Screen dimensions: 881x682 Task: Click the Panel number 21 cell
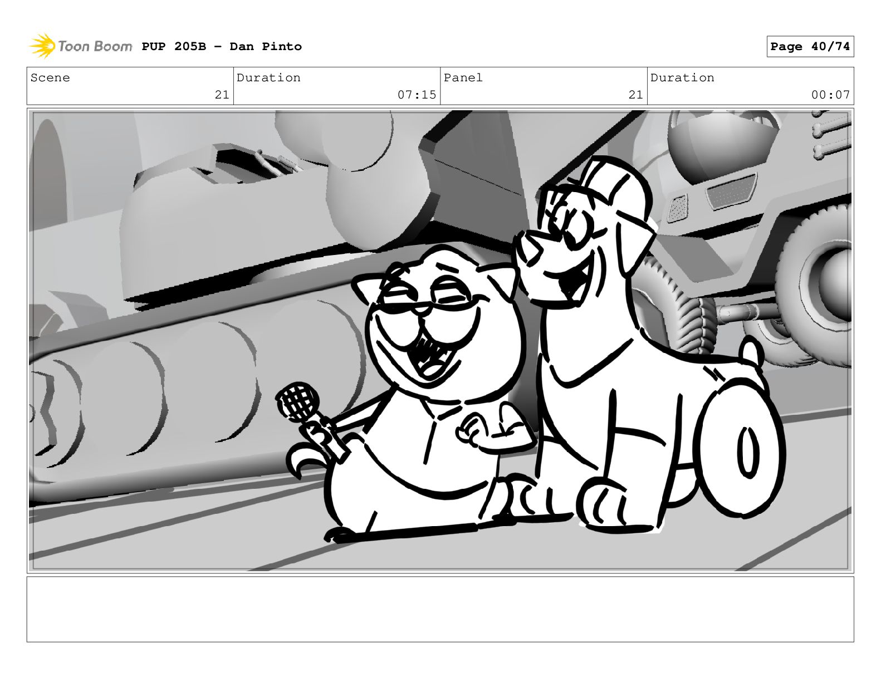click(544, 86)
